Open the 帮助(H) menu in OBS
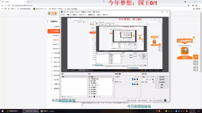This screenshot has width=202, height=113. point(105,15)
